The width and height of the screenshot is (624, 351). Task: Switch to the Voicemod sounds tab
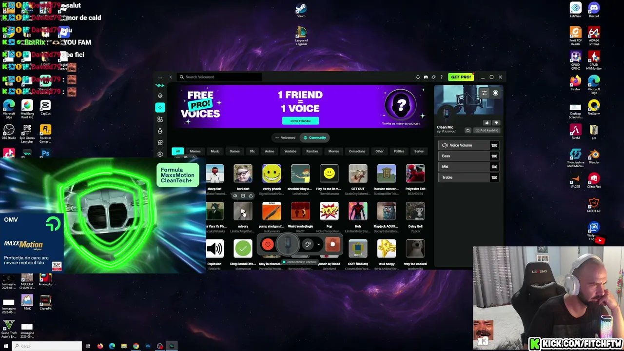pyautogui.click(x=285, y=137)
